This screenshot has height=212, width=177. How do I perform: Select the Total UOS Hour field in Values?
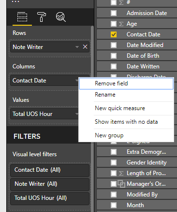44,114
